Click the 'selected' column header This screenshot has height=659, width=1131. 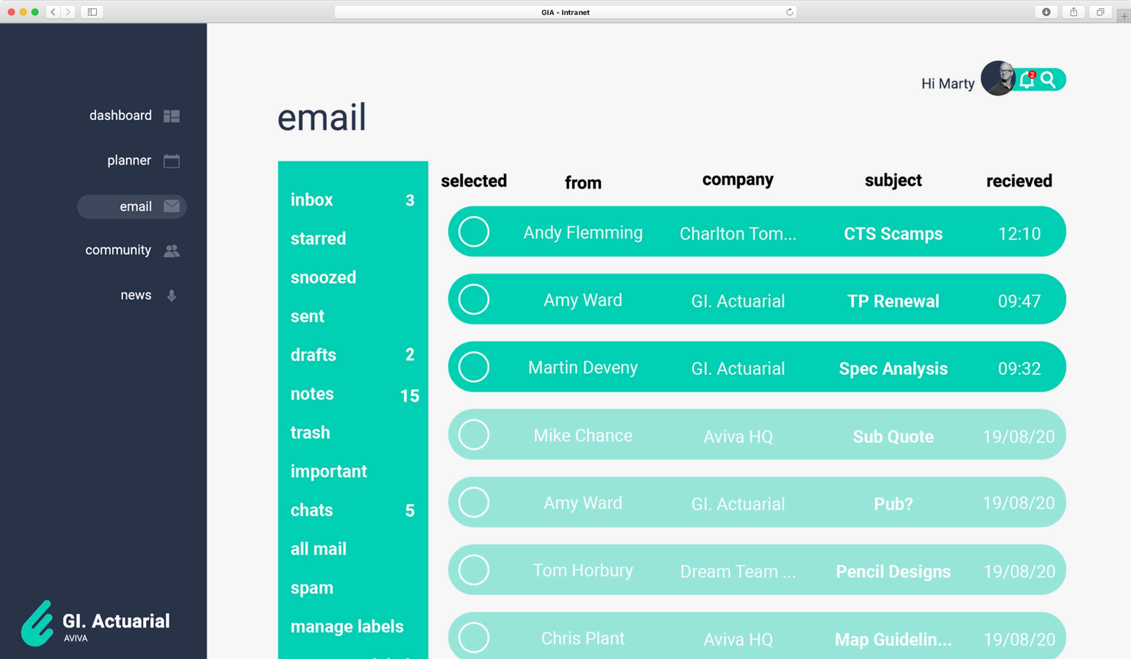coord(474,181)
